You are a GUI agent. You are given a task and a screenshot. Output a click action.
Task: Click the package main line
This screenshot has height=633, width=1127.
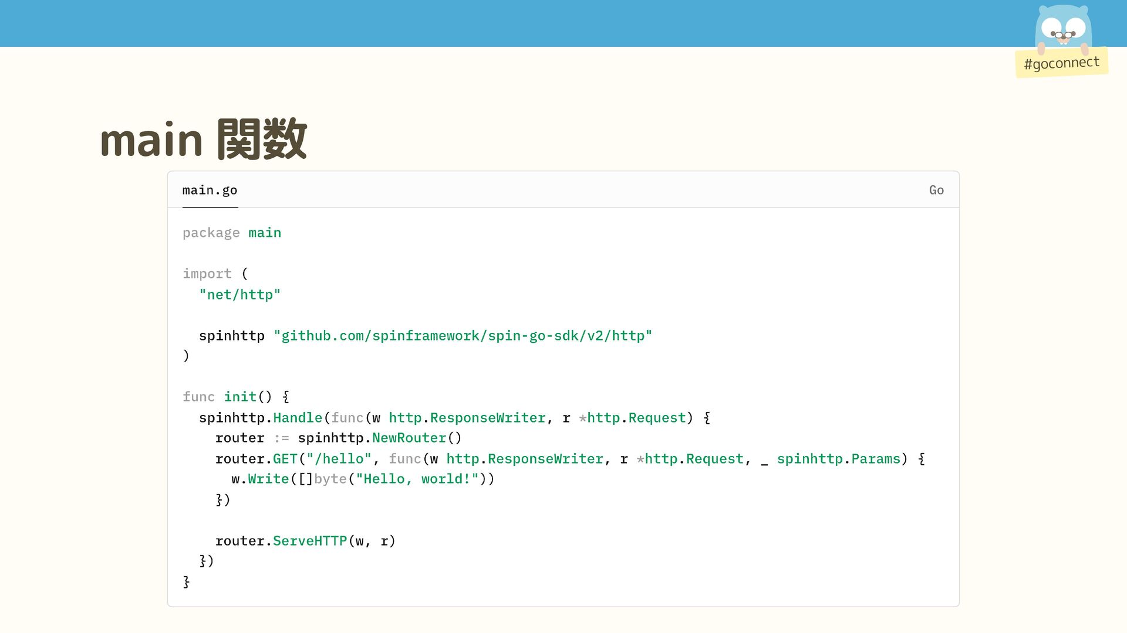pyautogui.click(x=232, y=233)
